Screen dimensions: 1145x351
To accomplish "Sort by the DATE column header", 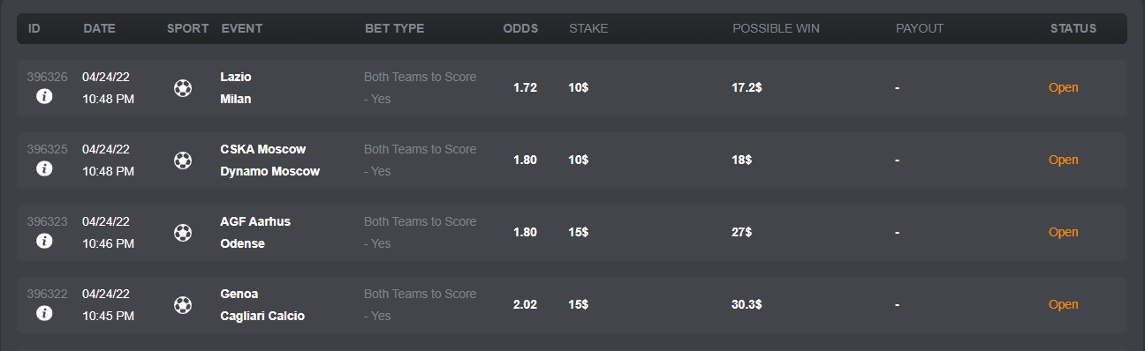I will click(100, 28).
